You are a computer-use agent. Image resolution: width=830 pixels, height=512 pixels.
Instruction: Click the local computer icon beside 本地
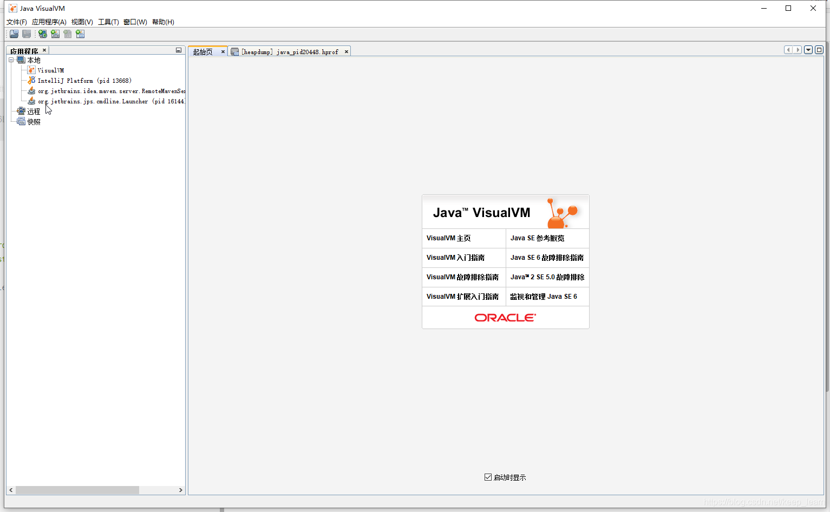[x=21, y=60]
